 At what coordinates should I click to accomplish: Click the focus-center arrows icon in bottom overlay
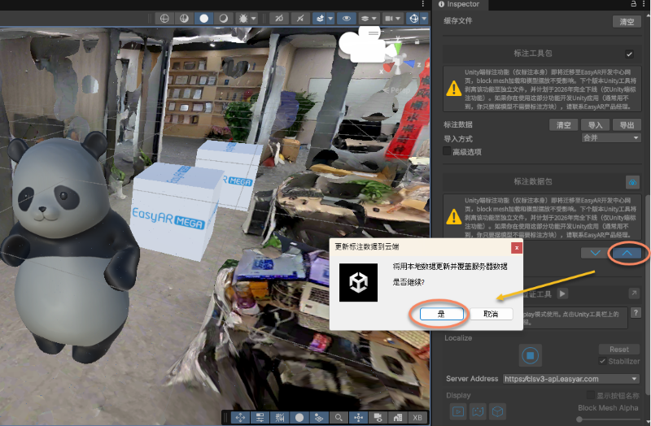[358, 417]
